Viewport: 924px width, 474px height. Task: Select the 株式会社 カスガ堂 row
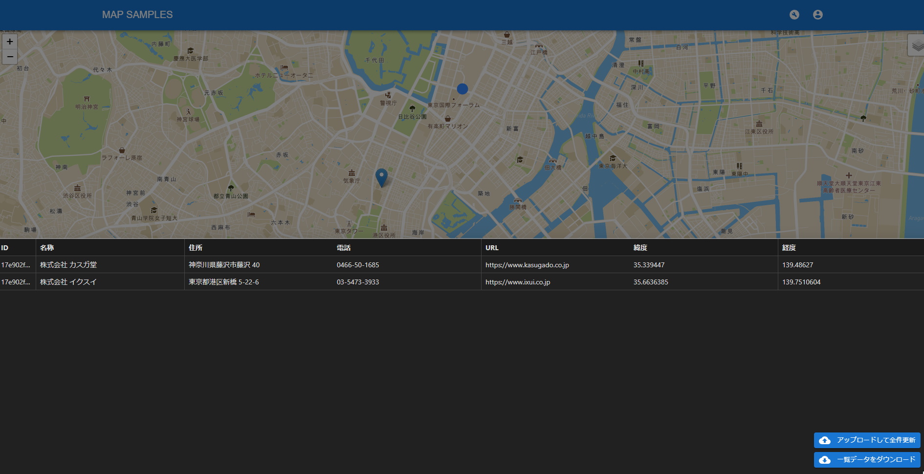(x=68, y=265)
